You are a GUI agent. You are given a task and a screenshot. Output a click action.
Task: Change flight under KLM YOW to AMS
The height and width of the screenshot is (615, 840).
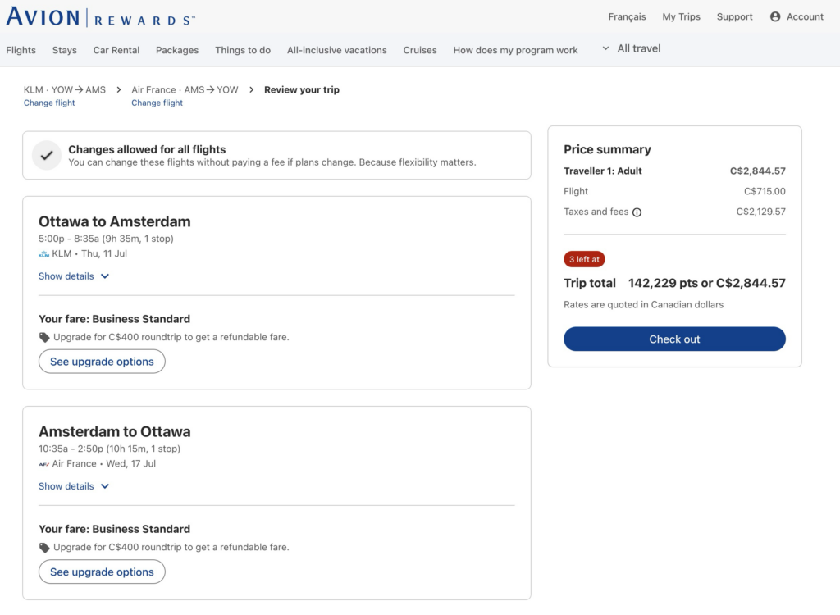[x=49, y=103]
